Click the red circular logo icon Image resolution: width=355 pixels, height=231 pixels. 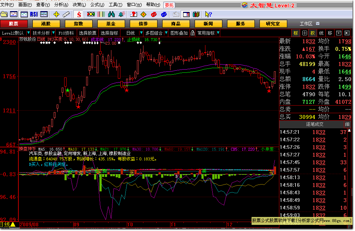click(x=154, y=14)
